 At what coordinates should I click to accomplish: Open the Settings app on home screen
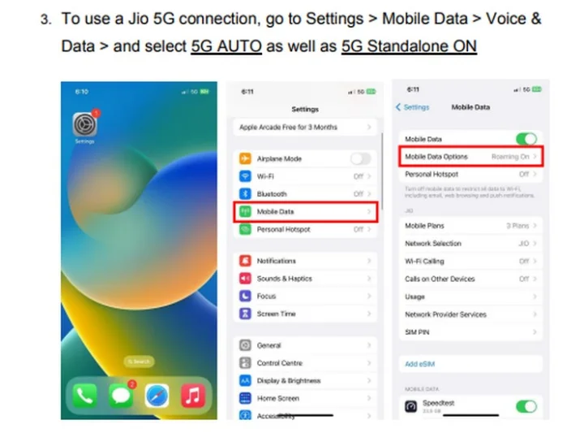pyautogui.click(x=85, y=124)
